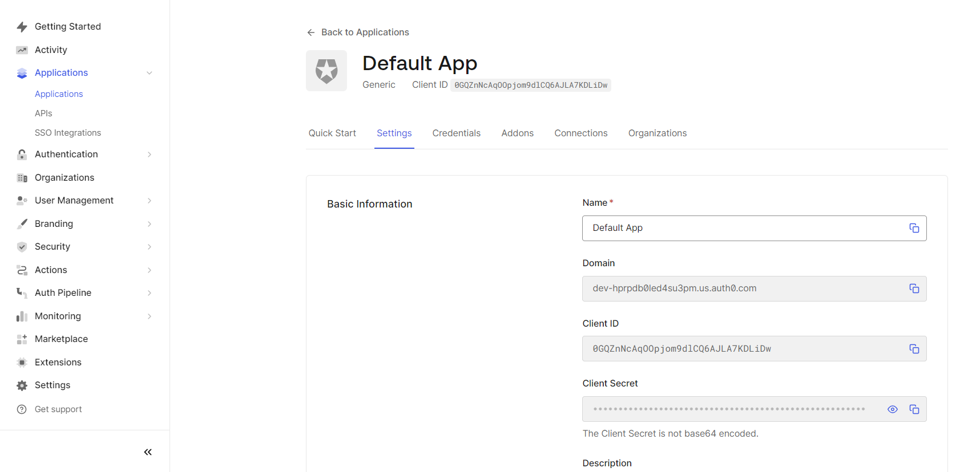
Task: Reveal the Client Secret with eye icon
Action: (893, 409)
